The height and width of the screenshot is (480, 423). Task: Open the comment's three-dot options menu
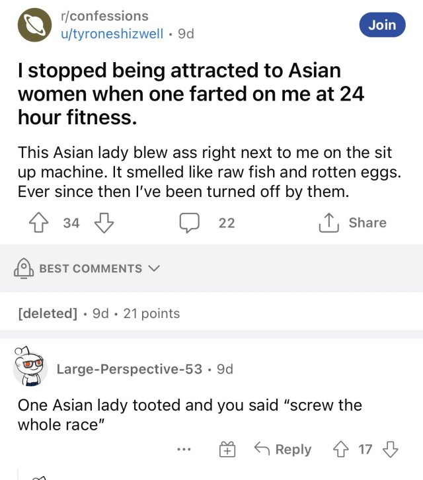pyautogui.click(x=184, y=450)
